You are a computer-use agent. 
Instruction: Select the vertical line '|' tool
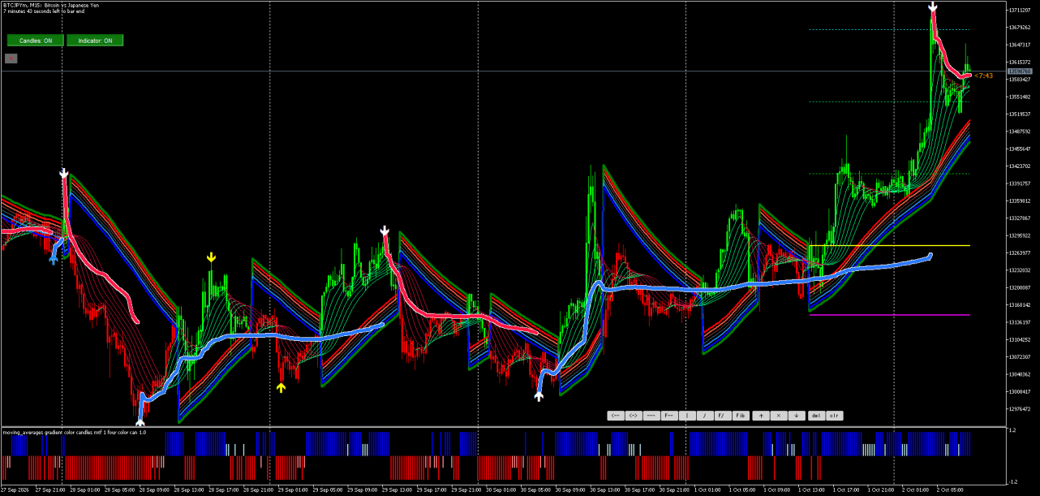687,416
